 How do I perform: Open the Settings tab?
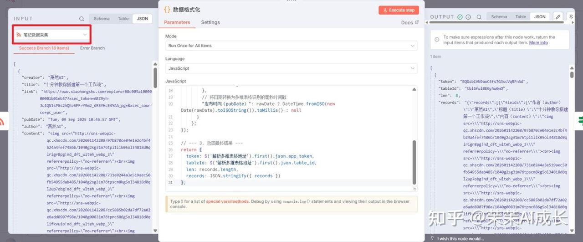click(x=210, y=22)
